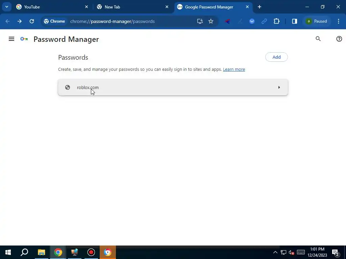Open the notification center icon
Image resolution: width=346 pixels, height=259 pixels.
tap(336, 253)
